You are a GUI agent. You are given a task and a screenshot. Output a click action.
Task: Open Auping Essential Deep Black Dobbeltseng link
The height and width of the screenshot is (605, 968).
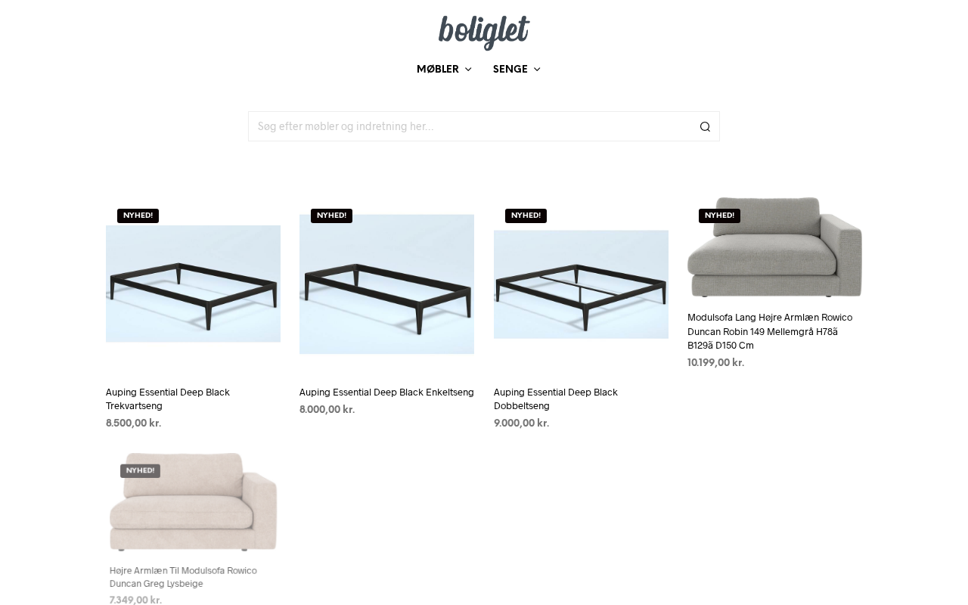(556, 399)
